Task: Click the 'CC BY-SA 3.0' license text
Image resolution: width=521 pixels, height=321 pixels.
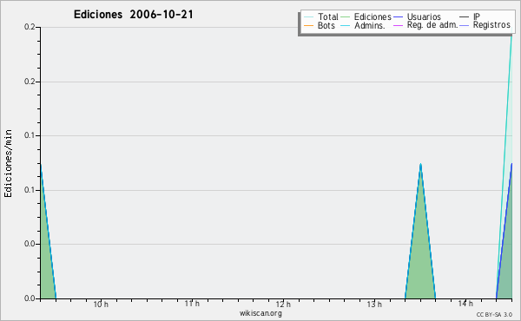Action: 494,314
